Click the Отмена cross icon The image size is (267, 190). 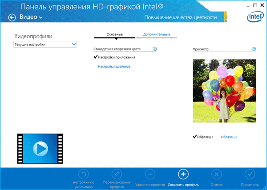[x=216, y=174]
